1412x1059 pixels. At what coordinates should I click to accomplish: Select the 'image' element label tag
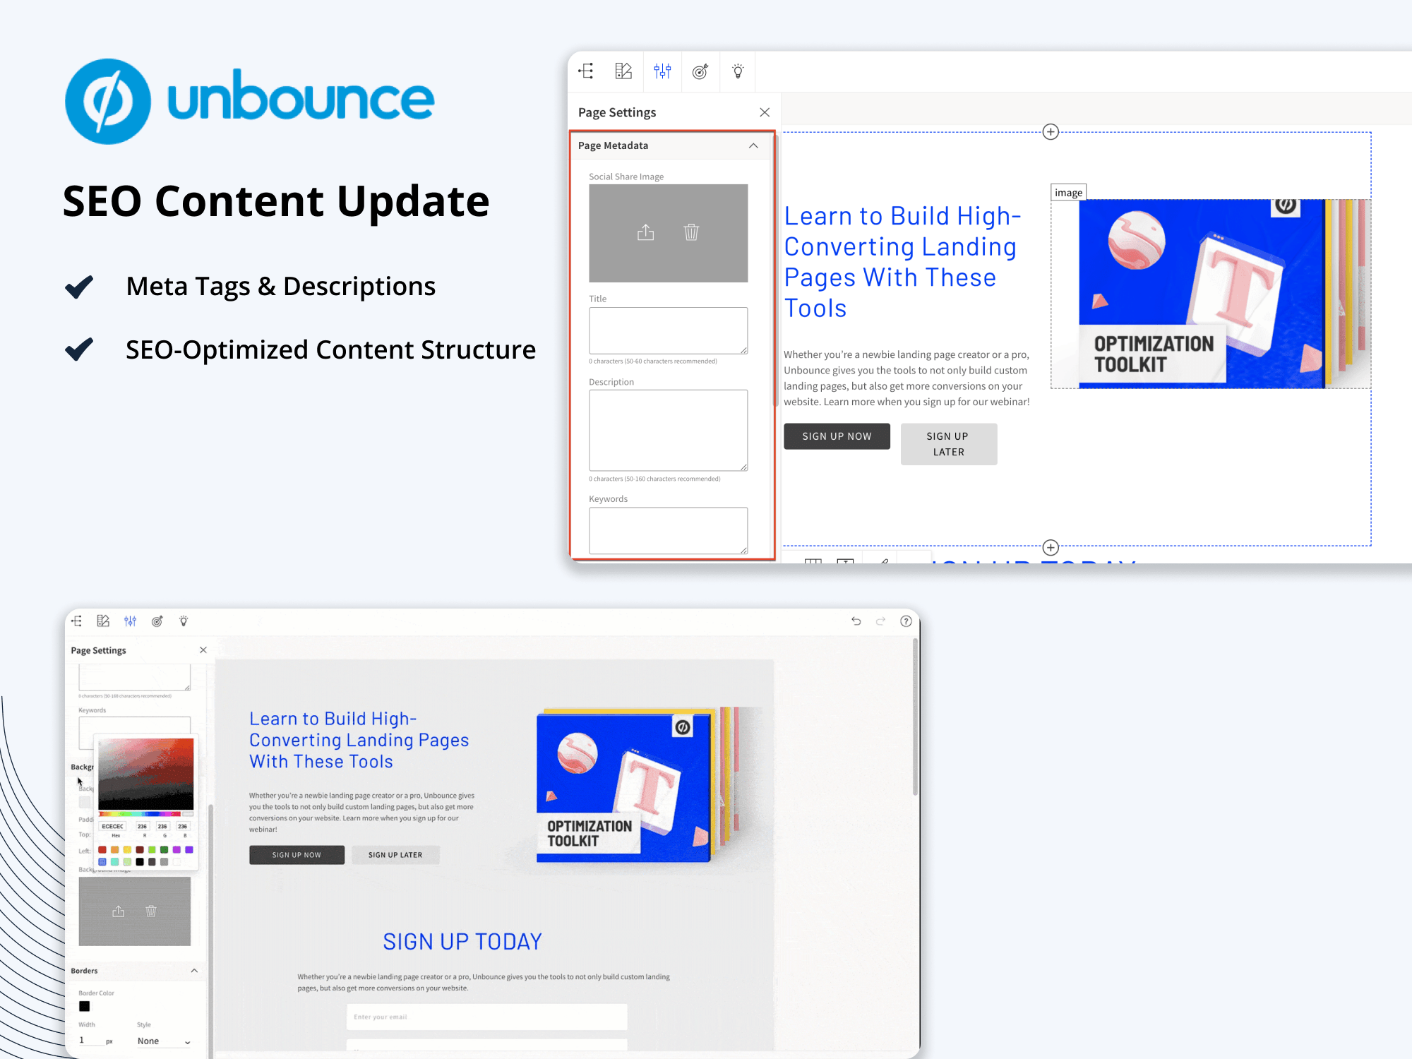click(1068, 193)
